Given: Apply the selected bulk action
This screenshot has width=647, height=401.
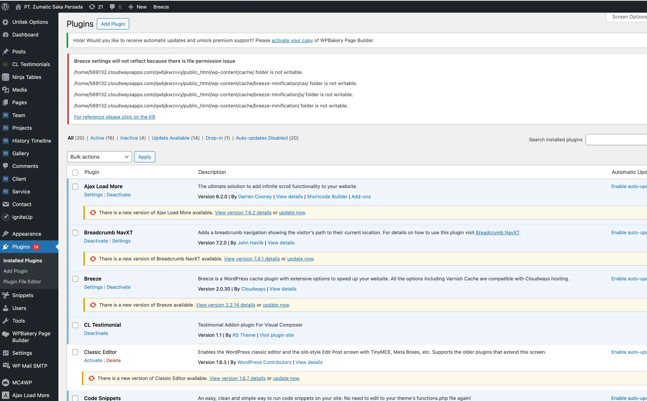Looking at the screenshot, I should pos(144,157).
